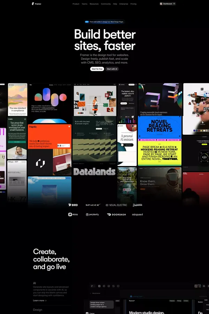Click the Pricing pill in the preview page
This screenshot has height=314, width=209.
click(x=179, y=301)
